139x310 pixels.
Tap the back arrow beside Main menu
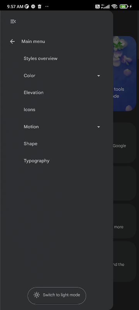pos(12,41)
